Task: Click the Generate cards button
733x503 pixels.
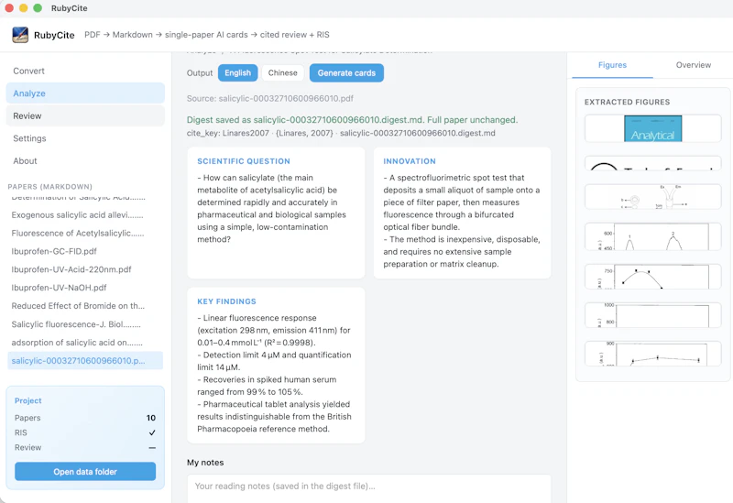Action: click(346, 73)
